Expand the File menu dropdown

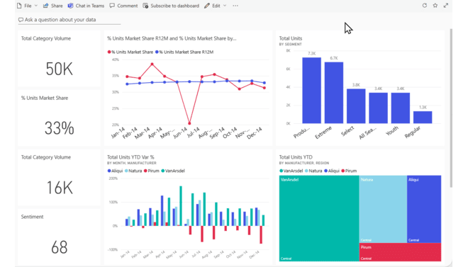coord(36,6)
